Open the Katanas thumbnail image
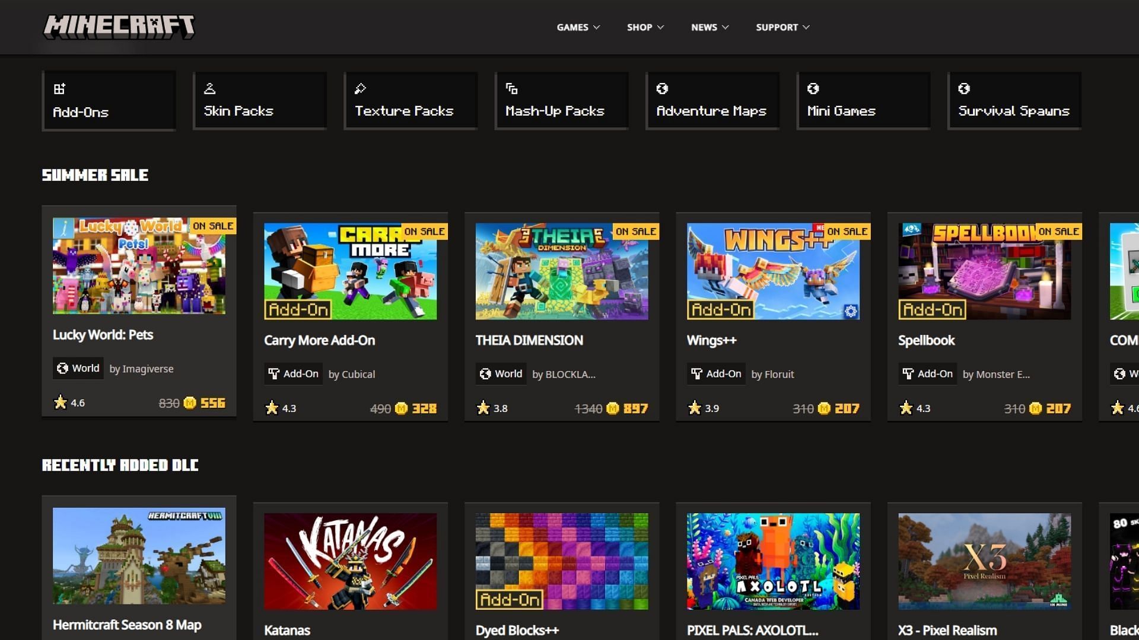The height and width of the screenshot is (640, 1139). tap(350, 561)
